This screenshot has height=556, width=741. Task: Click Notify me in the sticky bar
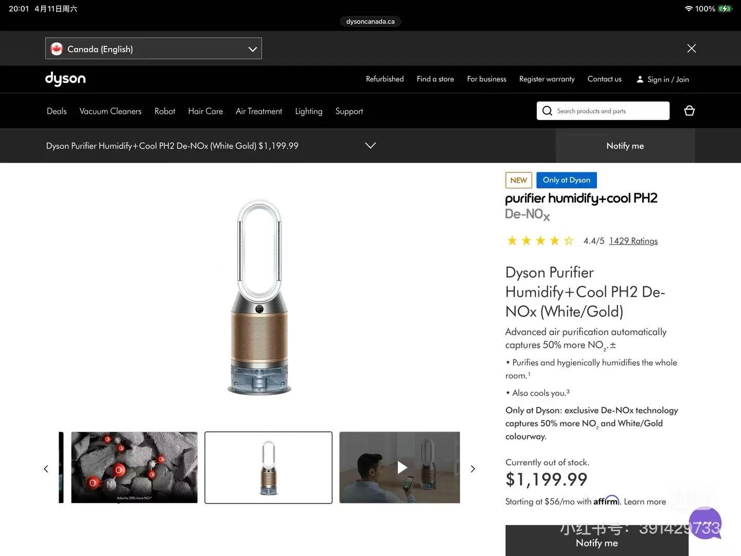(625, 146)
